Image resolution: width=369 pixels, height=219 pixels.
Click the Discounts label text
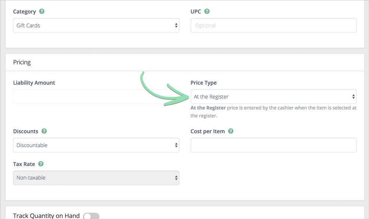coord(25,131)
